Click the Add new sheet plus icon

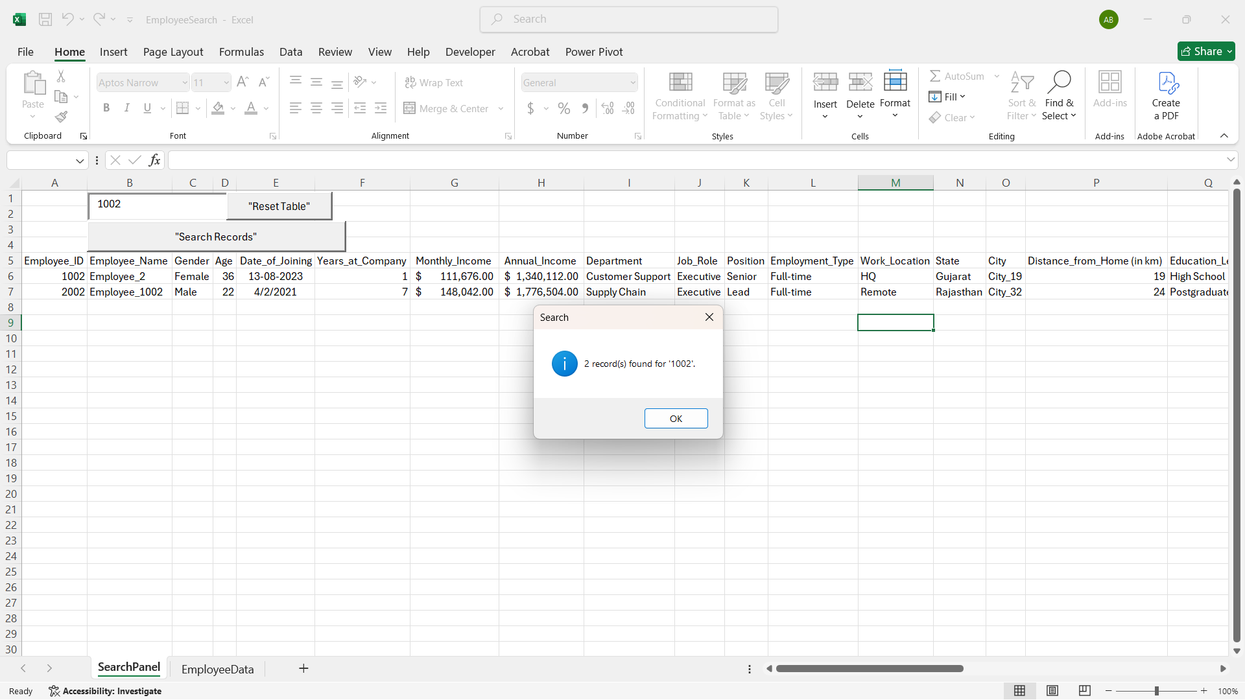point(303,668)
